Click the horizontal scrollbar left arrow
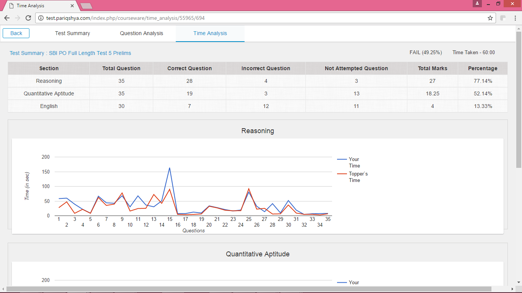 click(3, 289)
